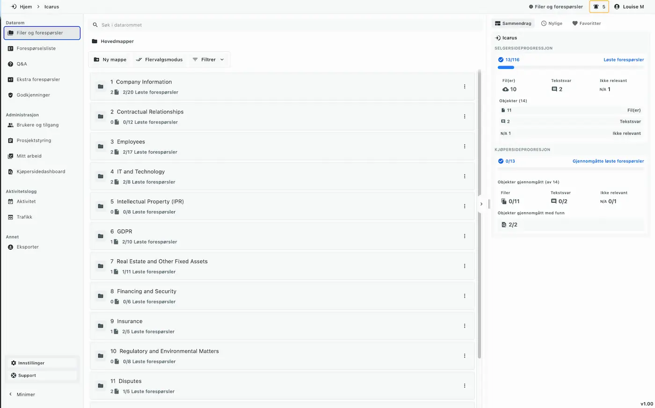The image size is (655, 408).
Task: Click the Aktivitet calendar icon
Action: pos(11,201)
